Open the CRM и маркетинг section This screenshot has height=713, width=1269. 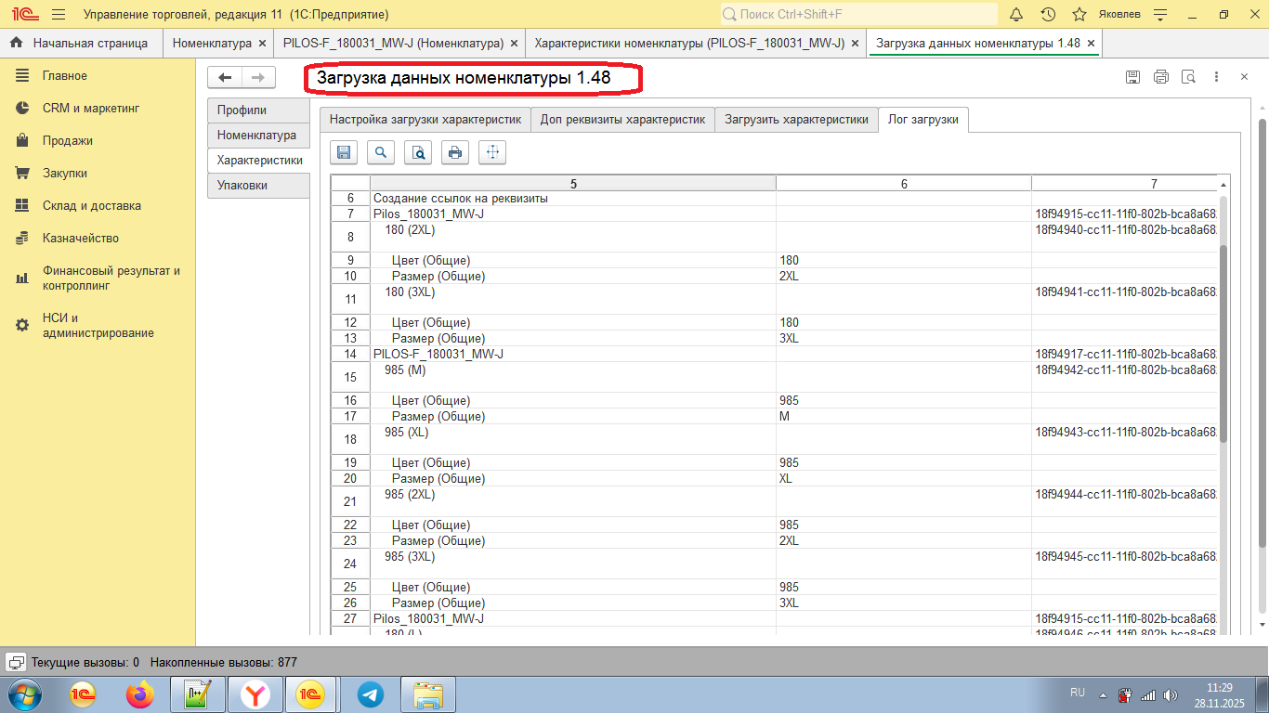click(98, 109)
